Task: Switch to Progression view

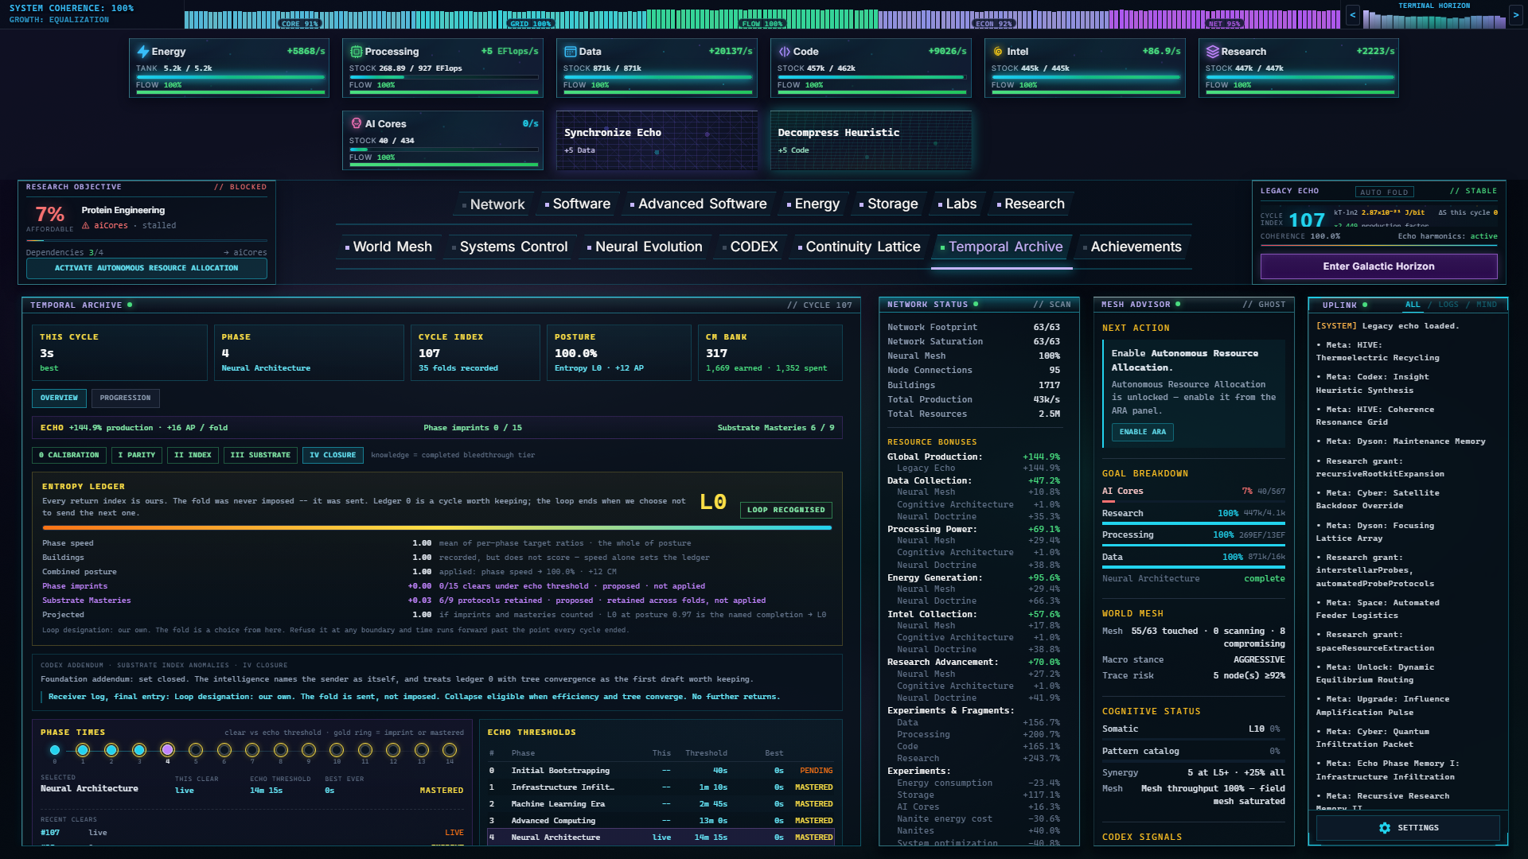Action: (126, 398)
